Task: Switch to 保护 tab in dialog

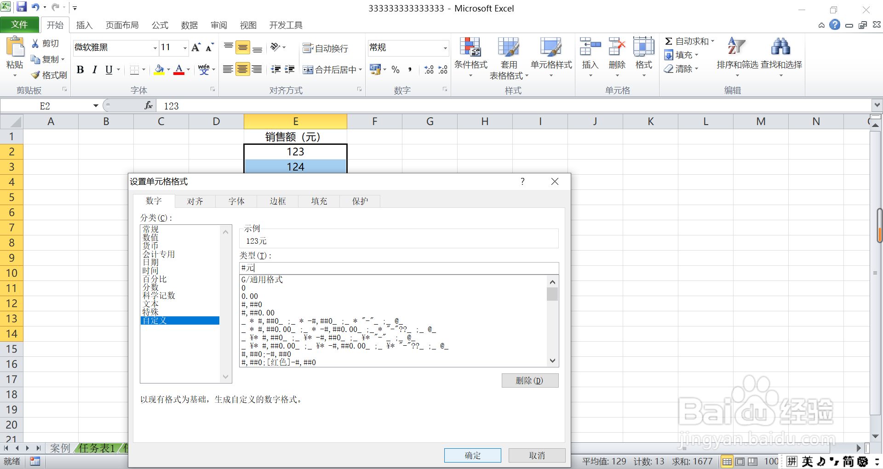Action: pyautogui.click(x=360, y=201)
